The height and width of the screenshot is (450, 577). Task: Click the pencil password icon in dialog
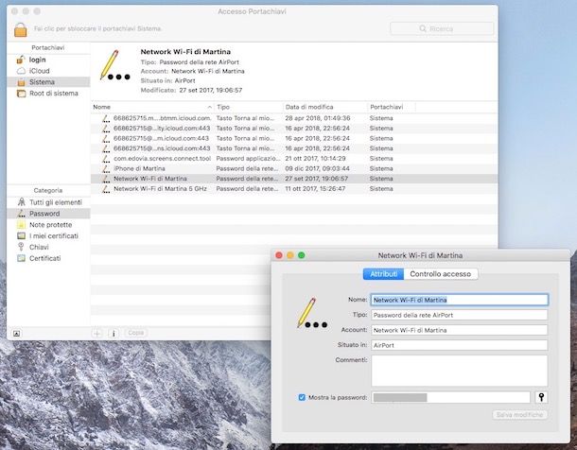(312, 313)
